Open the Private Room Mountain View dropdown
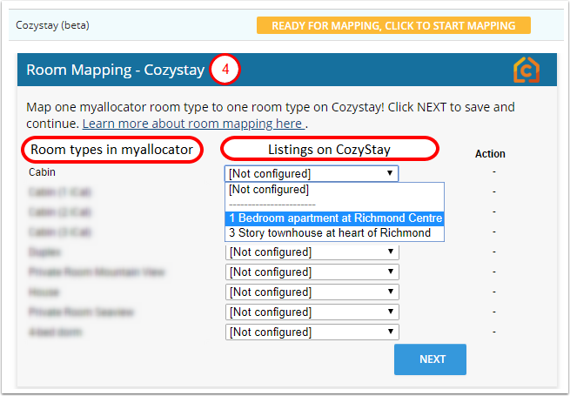 point(312,272)
